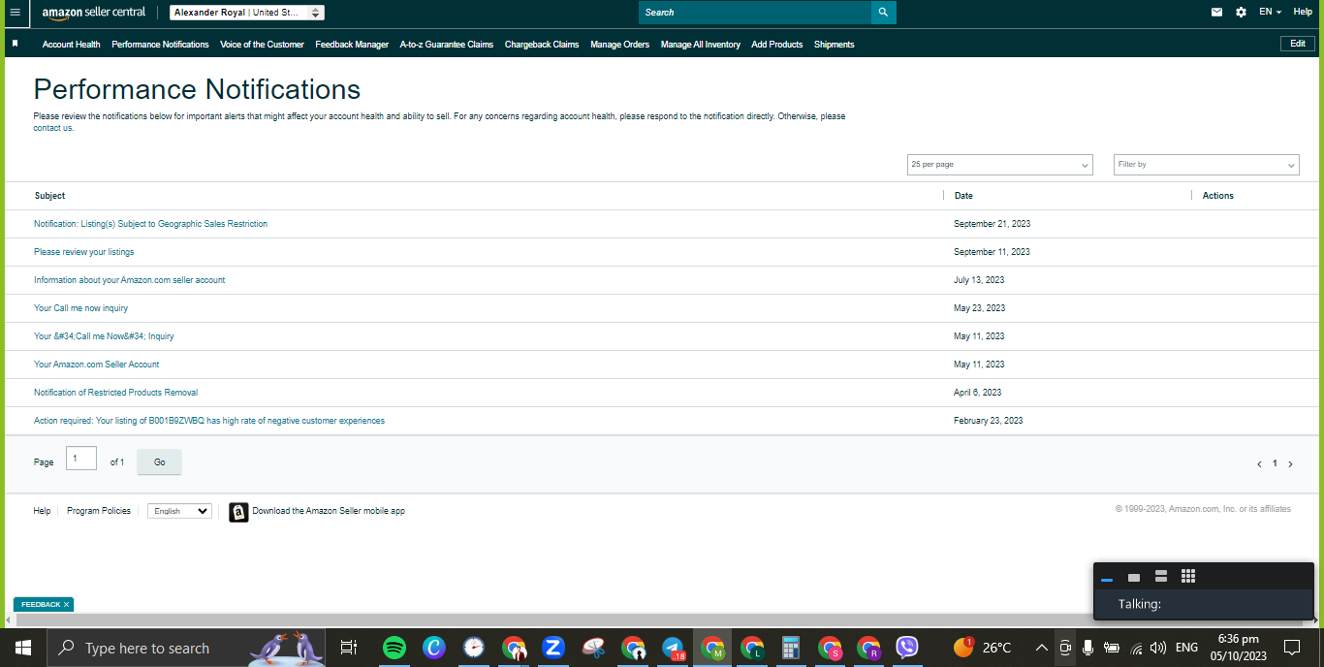The height and width of the screenshot is (667, 1324).
Task: Click the page number input box
Action: point(81,459)
